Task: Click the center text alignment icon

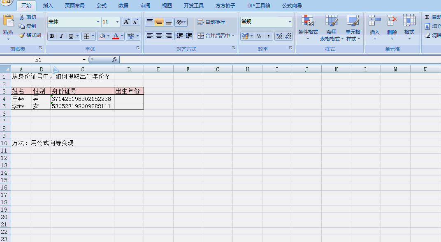Action: click(159, 36)
